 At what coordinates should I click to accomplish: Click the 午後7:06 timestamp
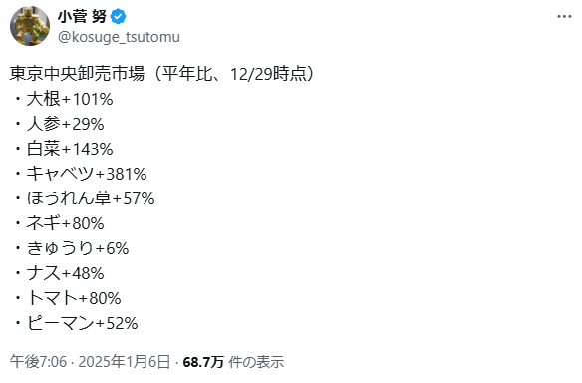pos(38,362)
